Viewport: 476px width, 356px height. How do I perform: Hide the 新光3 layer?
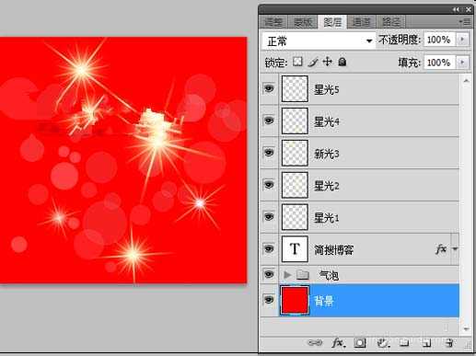(x=269, y=153)
